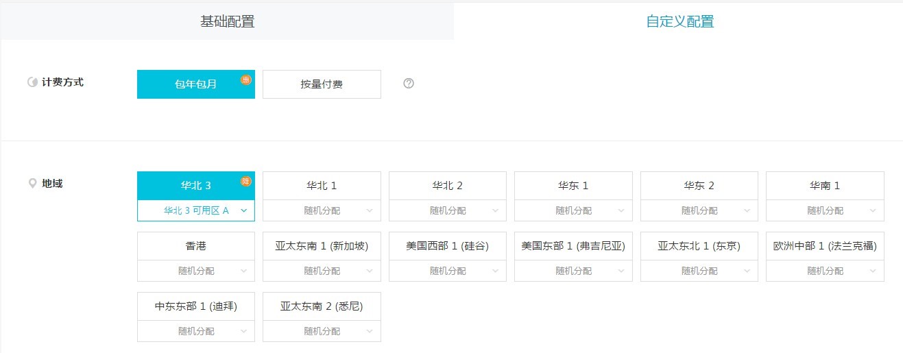Select 按量付费 billing method

pyautogui.click(x=322, y=84)
